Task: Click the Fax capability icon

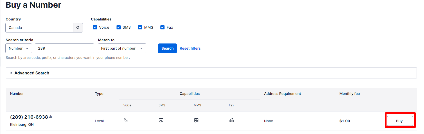Action: coord(232,120)
